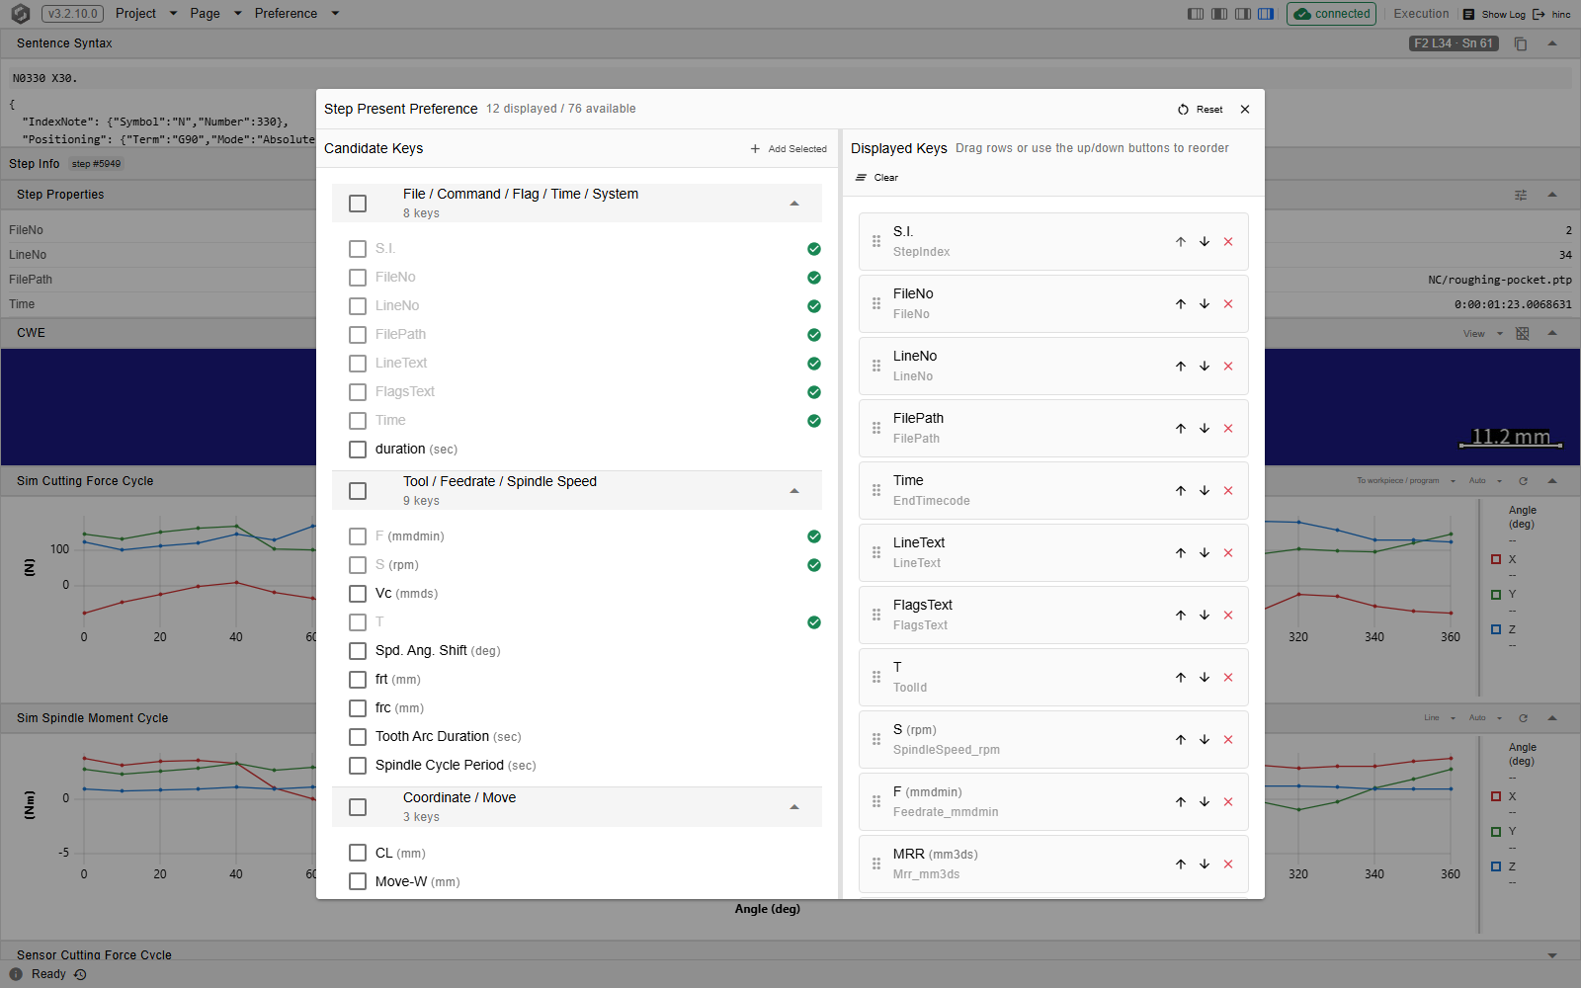
Task: Open the Project menu
Action: [x=145, y=14]
